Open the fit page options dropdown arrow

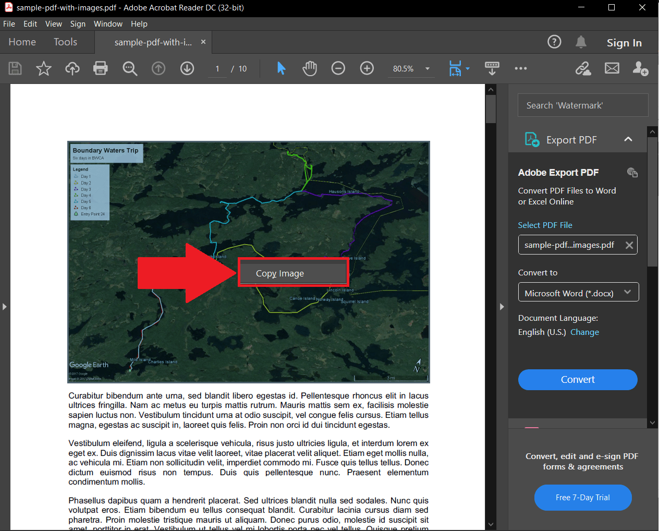468,68
